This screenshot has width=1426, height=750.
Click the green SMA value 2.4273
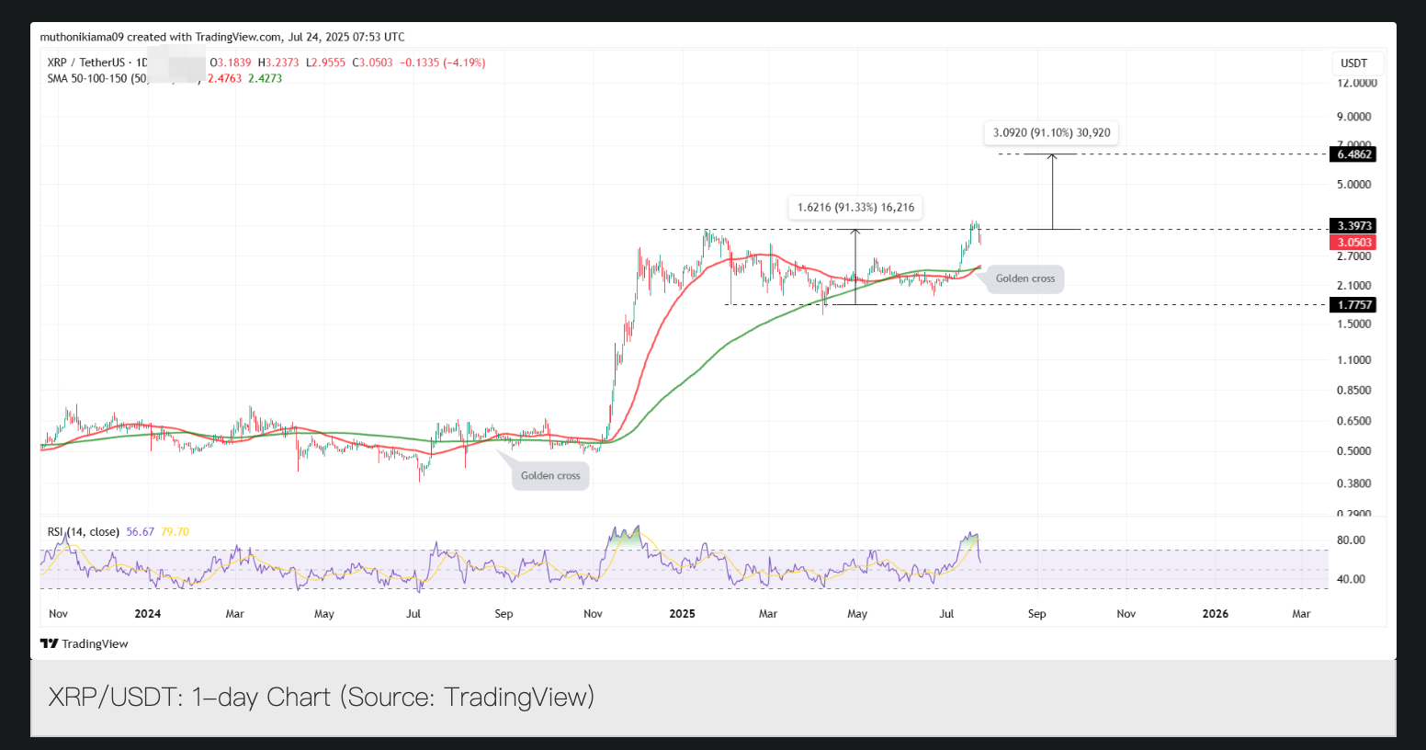[265, 78]
